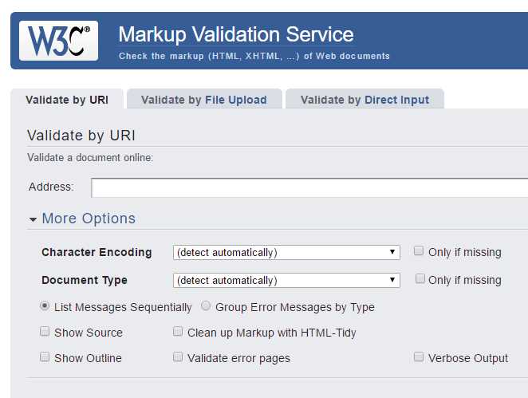Collapse the More Options triangle
Image resolution: width=528 pixels, height=398 pixels.
[33, 219]
